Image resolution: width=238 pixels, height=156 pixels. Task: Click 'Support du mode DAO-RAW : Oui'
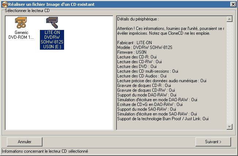[147, 95]
